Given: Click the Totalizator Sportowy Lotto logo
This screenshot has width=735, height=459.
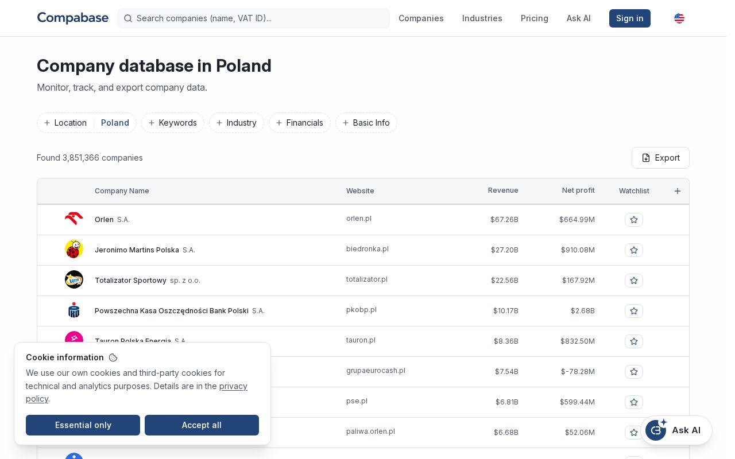Looking at the screenshot, I should pos(74,280).
